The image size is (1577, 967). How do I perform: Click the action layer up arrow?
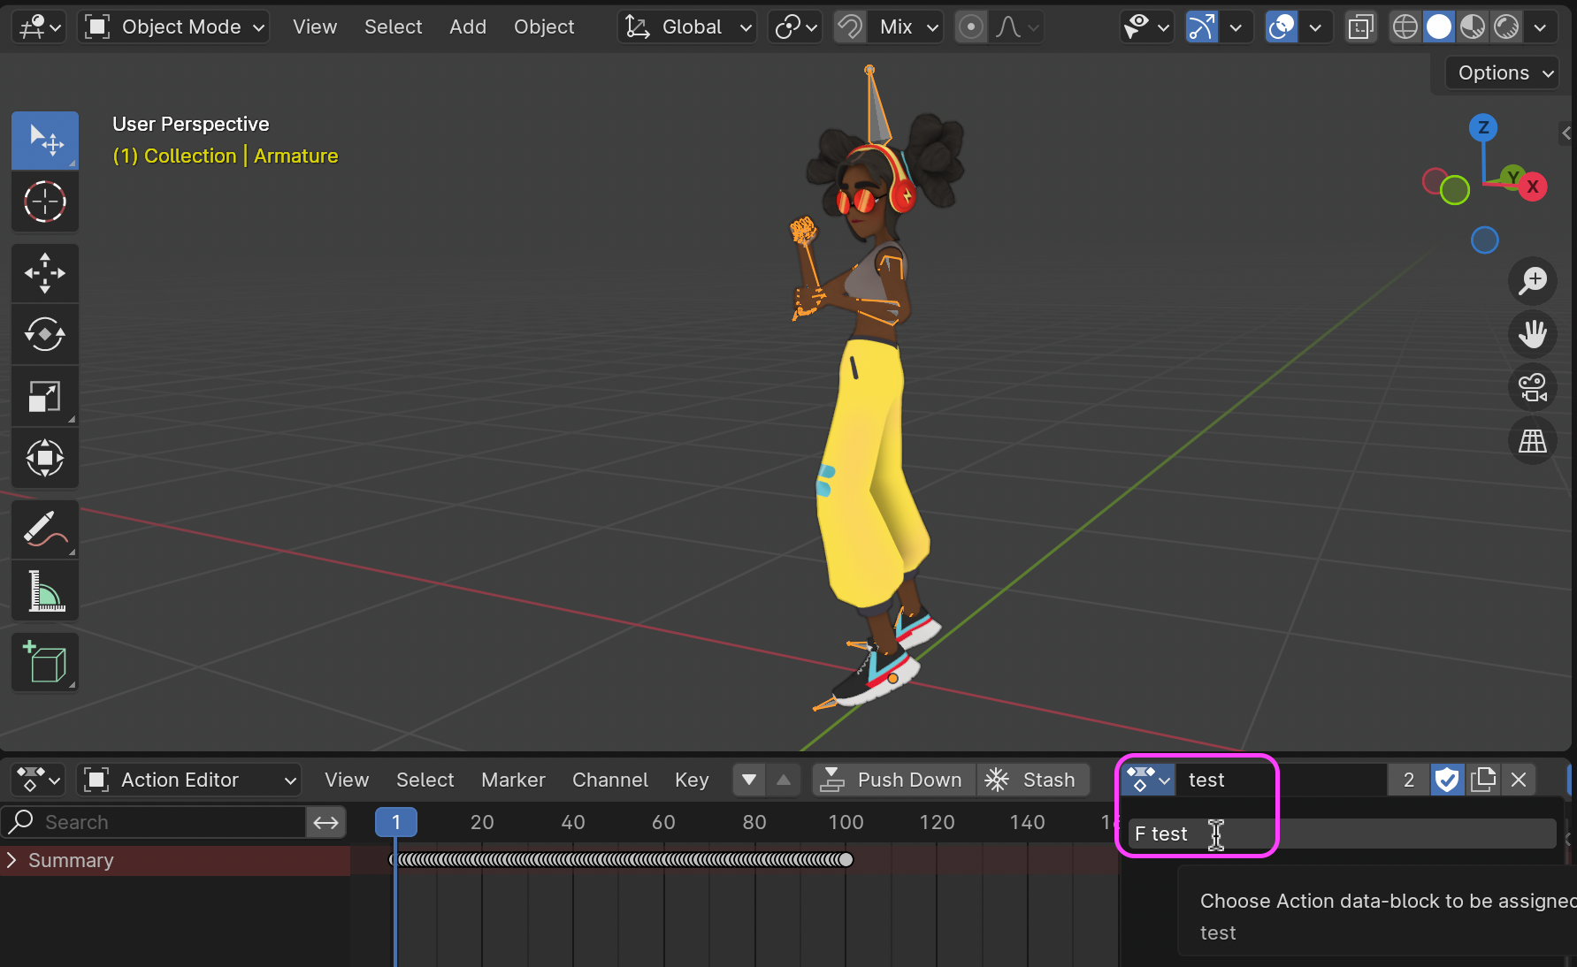click(784, 780)
